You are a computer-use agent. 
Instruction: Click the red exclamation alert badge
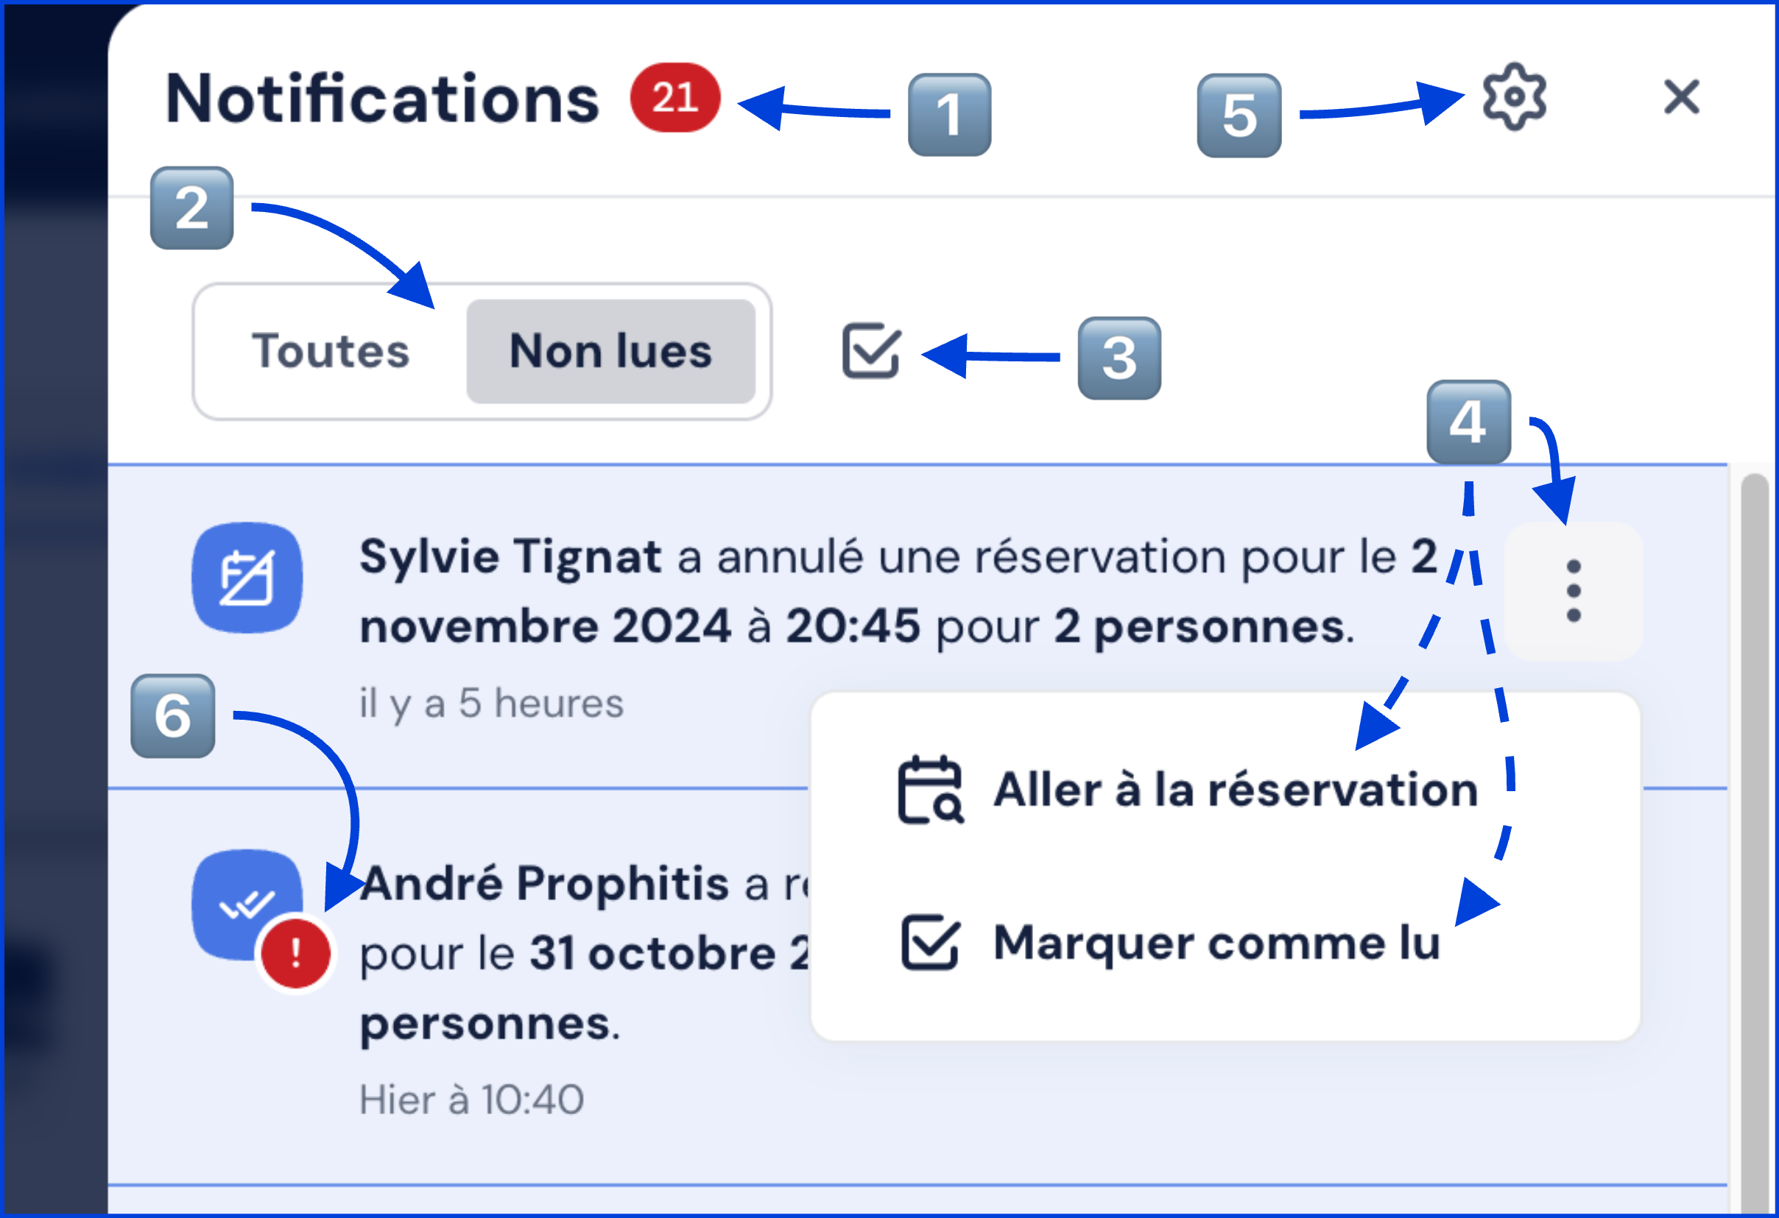295,953
